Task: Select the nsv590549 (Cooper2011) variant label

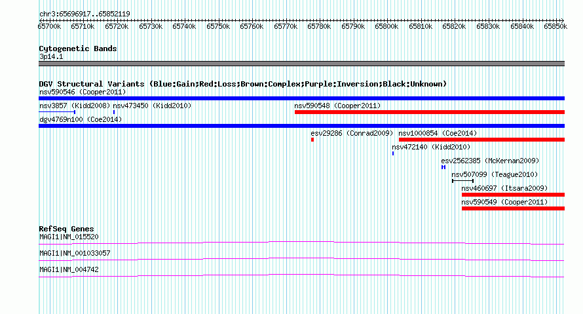Action: 504,202
